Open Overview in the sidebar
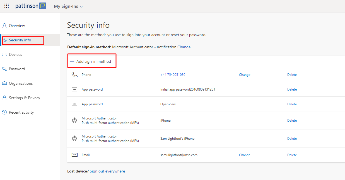345x180 pixels. coord(17,26)
